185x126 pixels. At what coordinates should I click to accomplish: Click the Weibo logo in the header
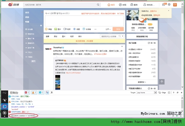(x=14, y=5)
